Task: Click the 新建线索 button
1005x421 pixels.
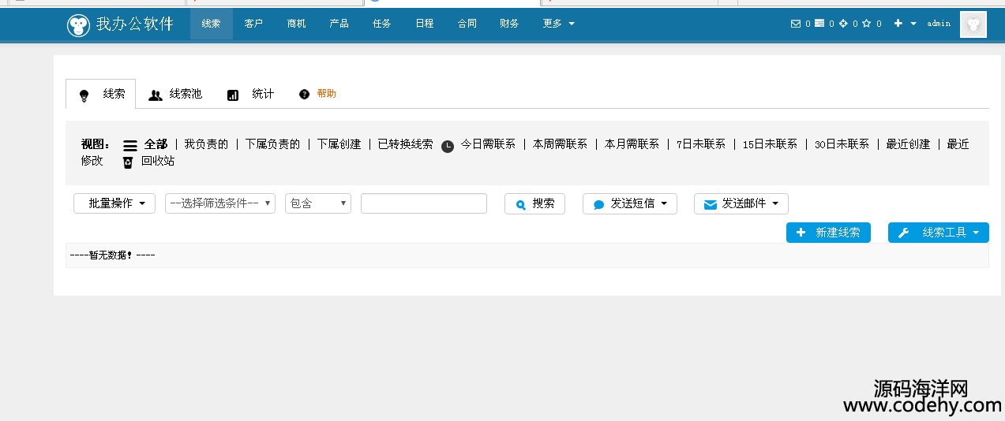Action: point(828,233)
